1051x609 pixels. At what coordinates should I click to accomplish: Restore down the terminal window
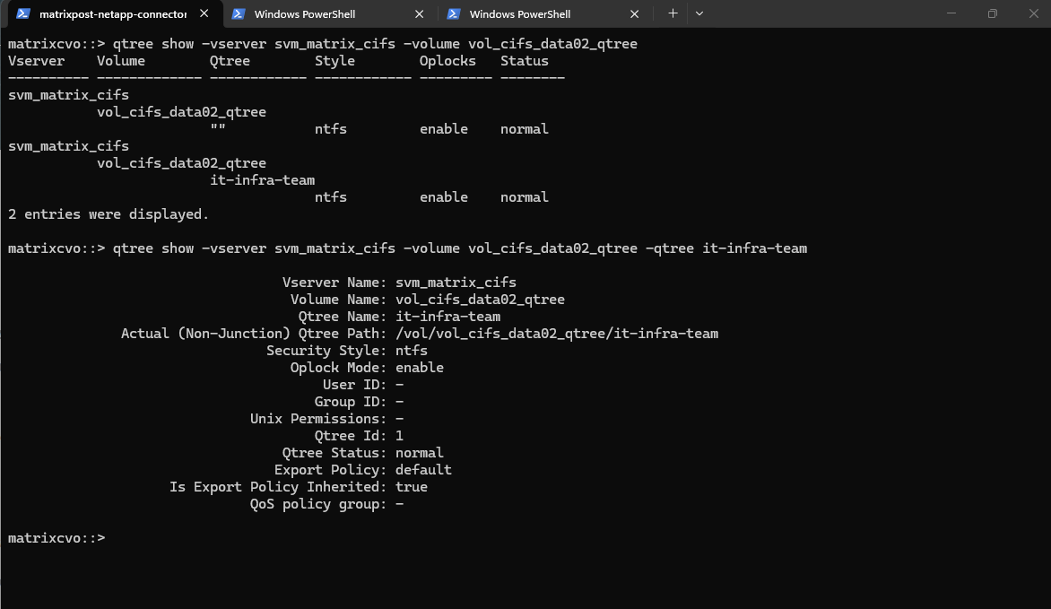992,13
